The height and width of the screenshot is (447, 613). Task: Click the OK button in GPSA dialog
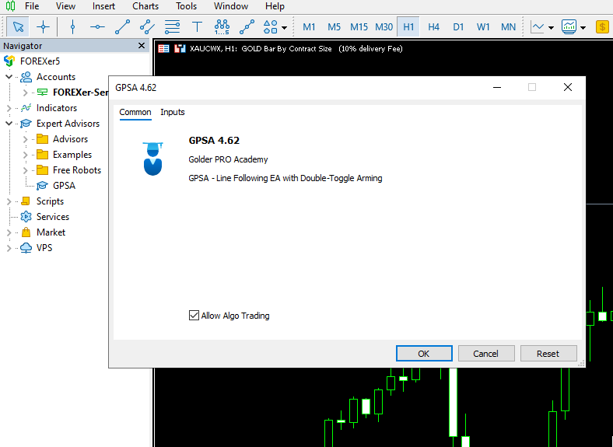click(x=424, y=354)
